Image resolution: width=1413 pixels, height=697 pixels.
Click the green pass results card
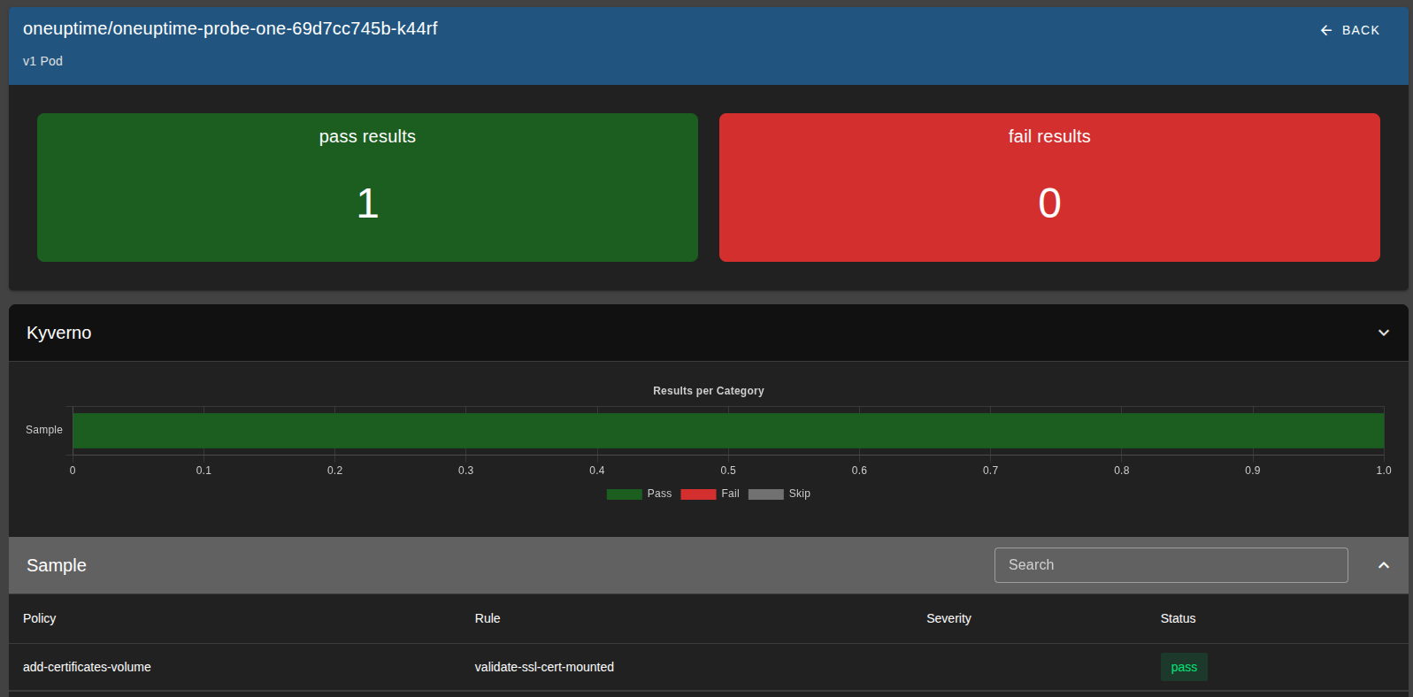tap(367, 187)
